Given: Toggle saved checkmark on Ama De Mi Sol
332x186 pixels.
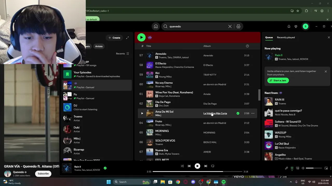Looking at the screenshot, I should [x=238, y=113].
